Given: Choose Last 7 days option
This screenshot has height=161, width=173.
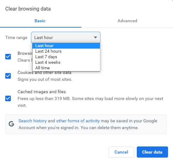Looking at the screenshot, I should (66, 57).
